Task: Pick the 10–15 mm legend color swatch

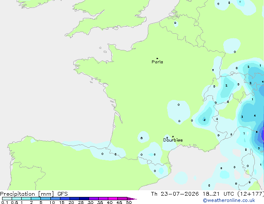Action: coord(55,199)
